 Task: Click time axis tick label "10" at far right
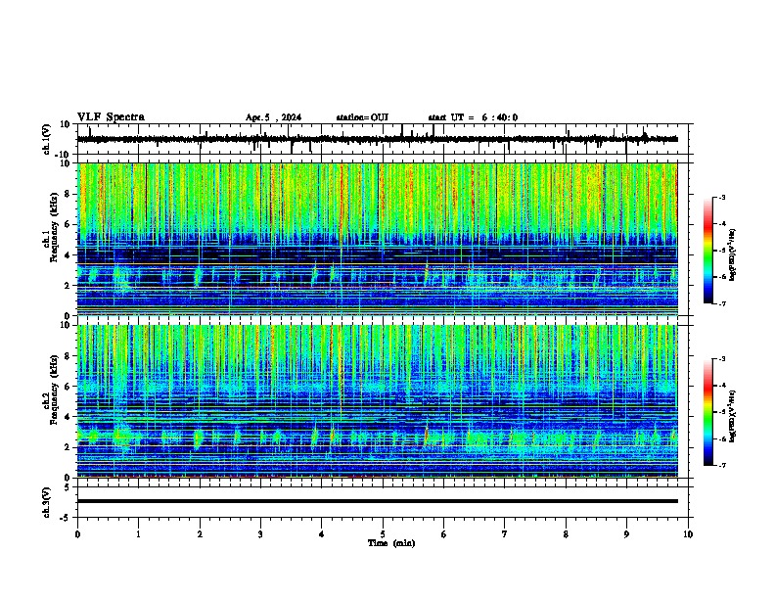pos(688,534)
